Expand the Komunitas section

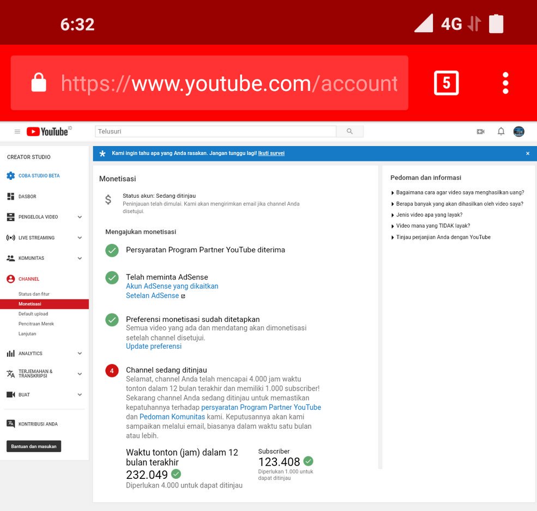[x=80, y=258]
